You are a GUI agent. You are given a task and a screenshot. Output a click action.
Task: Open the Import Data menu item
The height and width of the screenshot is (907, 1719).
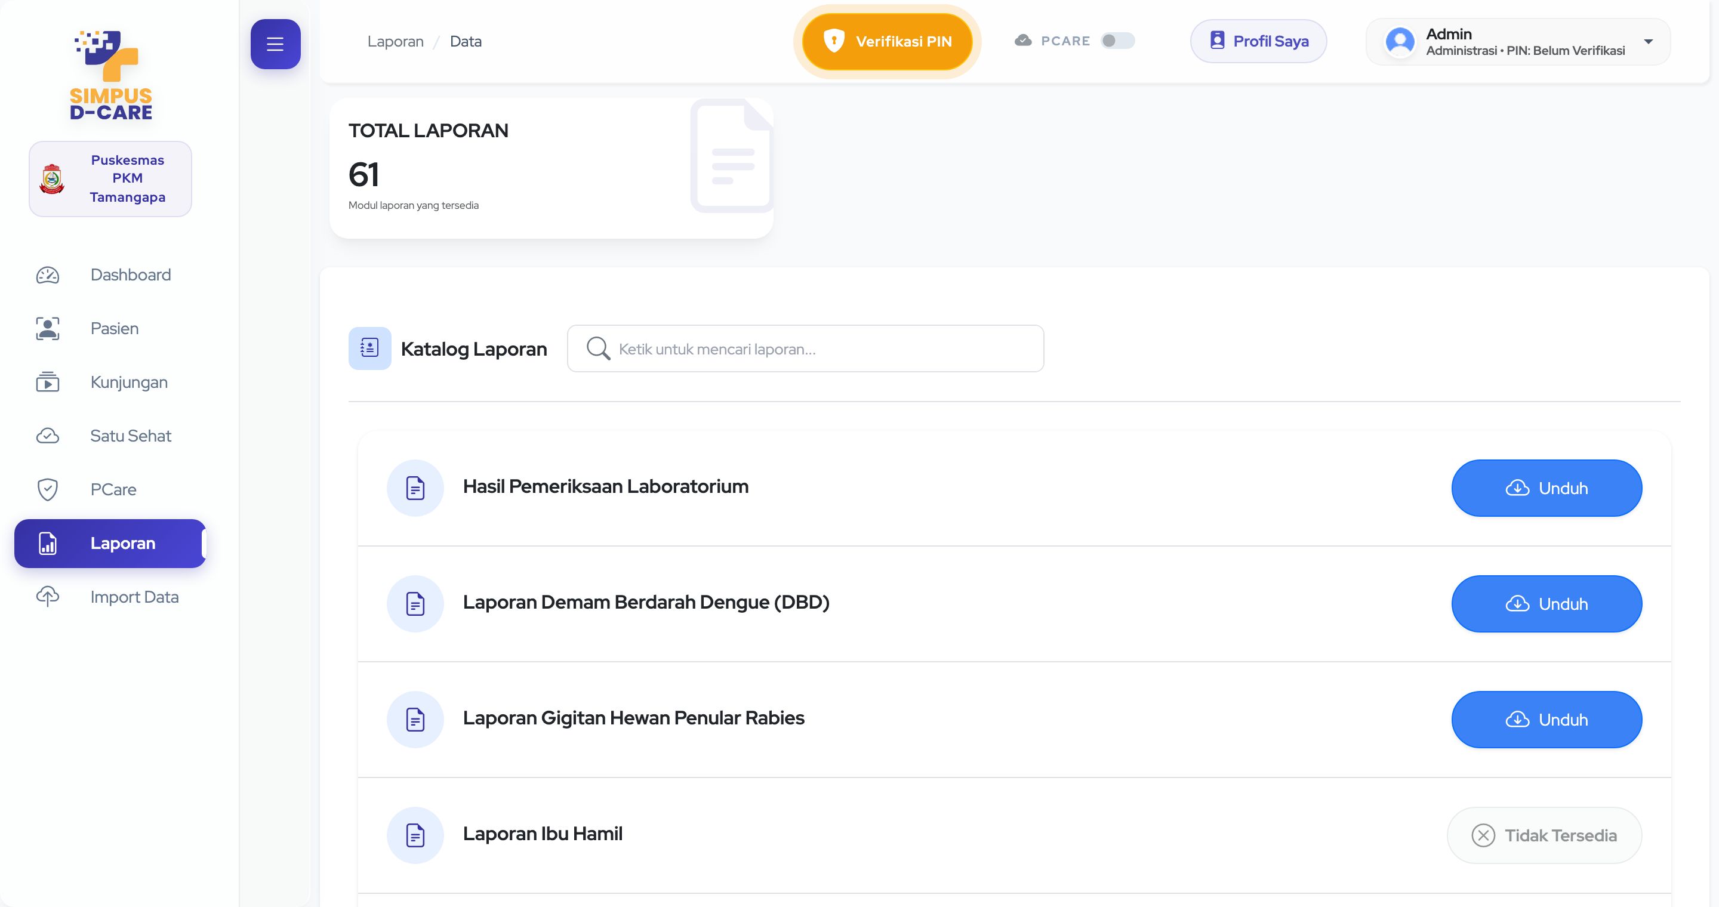tap(110, 597)
